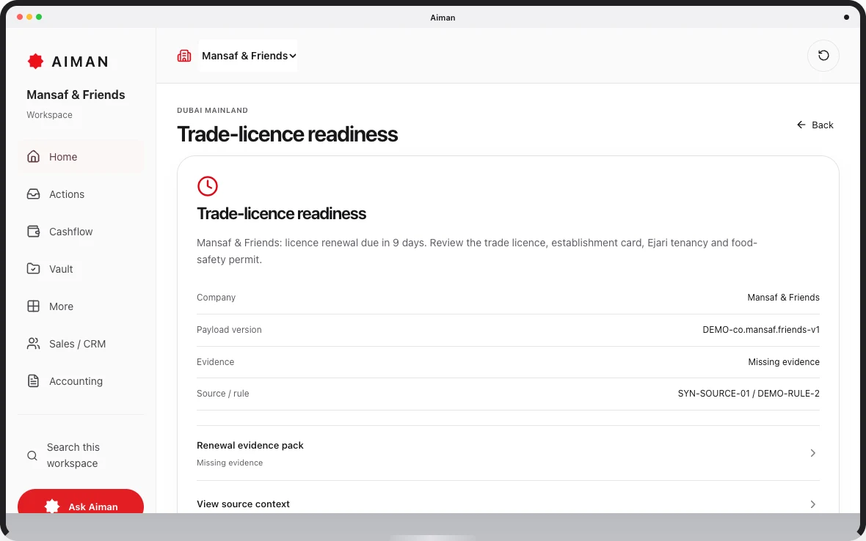Open the Accounting section

81,381
